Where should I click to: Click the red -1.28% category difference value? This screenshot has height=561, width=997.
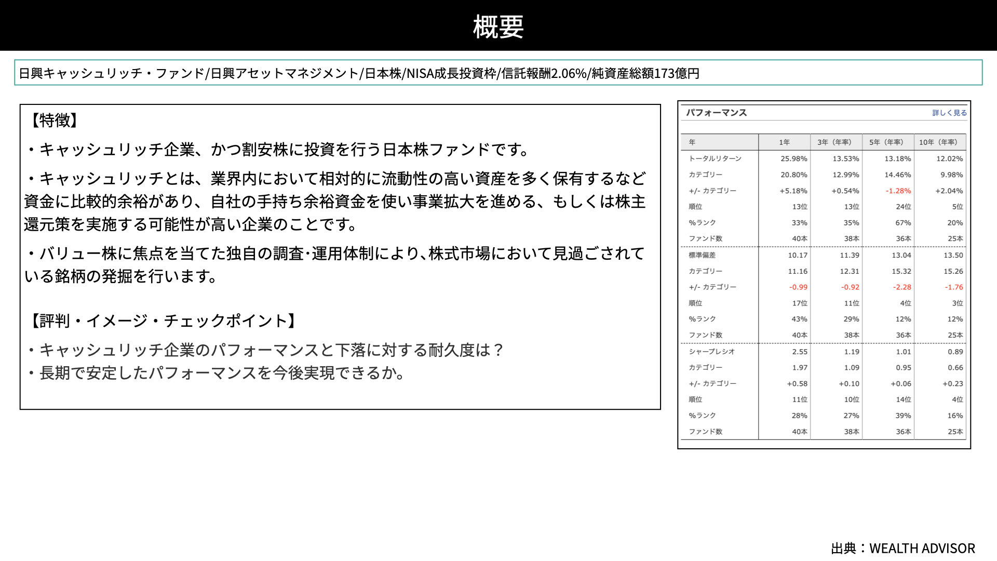[x=898, y=191]
